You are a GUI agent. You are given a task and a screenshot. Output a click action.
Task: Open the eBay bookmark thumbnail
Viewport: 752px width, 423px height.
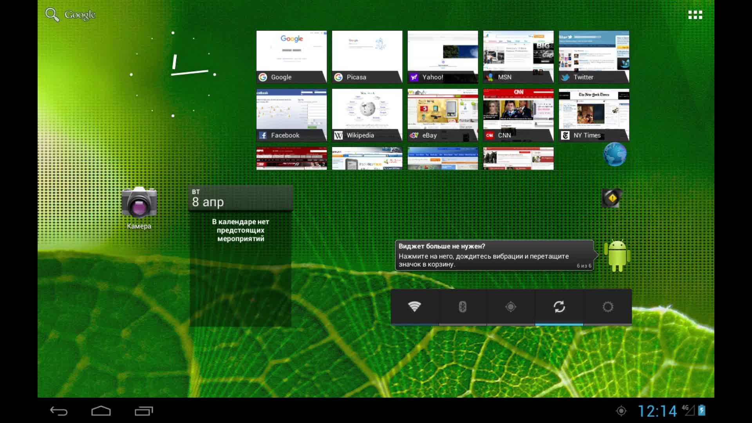pos(443,115)
